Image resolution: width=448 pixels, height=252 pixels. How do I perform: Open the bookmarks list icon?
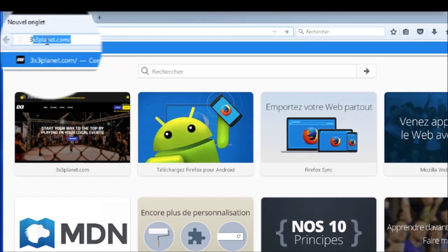click(406, 32)
